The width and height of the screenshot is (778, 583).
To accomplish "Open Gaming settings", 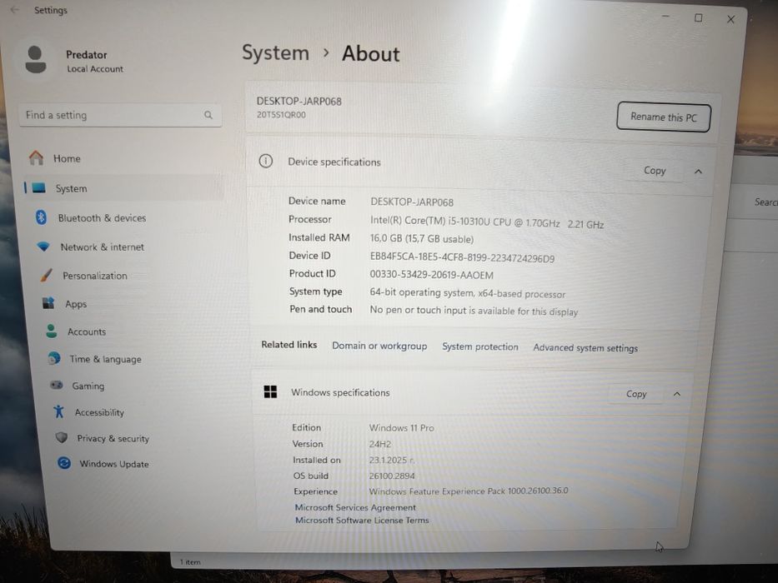I will pyautogui.click(x=88, y=386).
